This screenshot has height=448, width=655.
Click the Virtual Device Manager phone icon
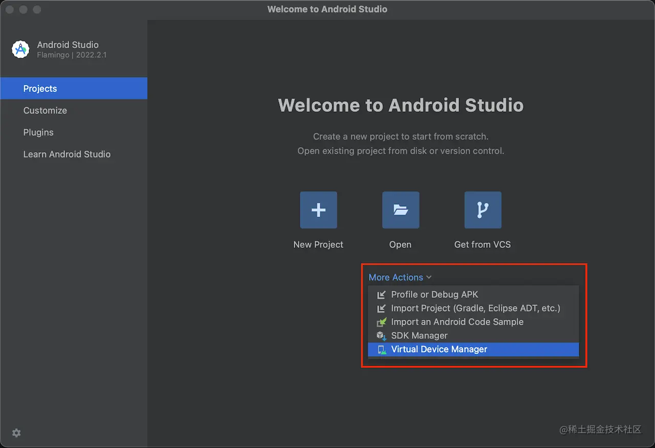[x=381, y=349]
